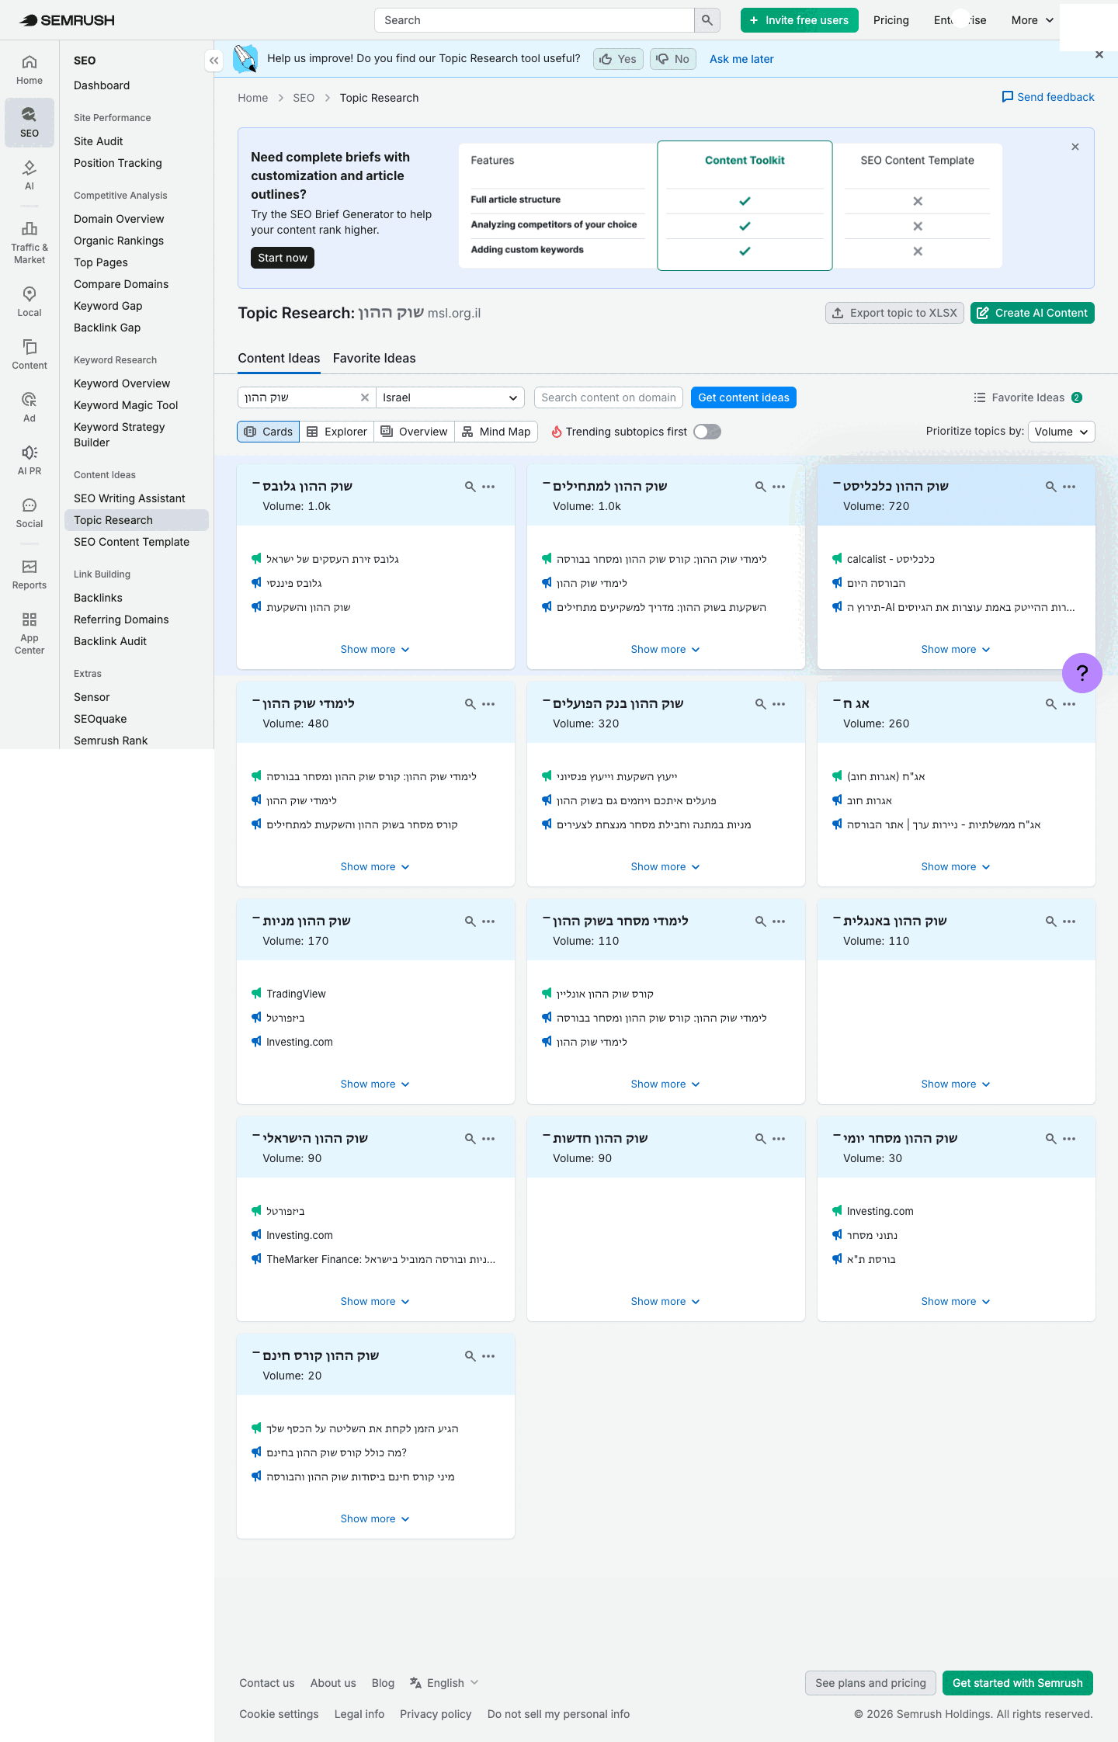
Task: Open Traffic & Market rail icon
Action: 29,242
